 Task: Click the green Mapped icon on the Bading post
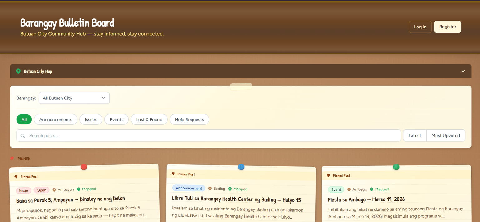[230, 189]
